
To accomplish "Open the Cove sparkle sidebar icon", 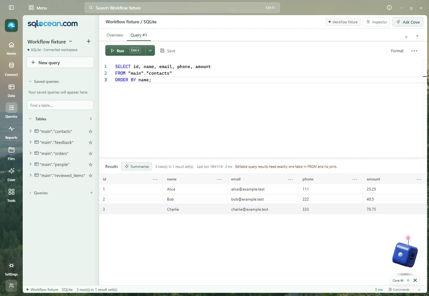I will [x=11, y=175].
